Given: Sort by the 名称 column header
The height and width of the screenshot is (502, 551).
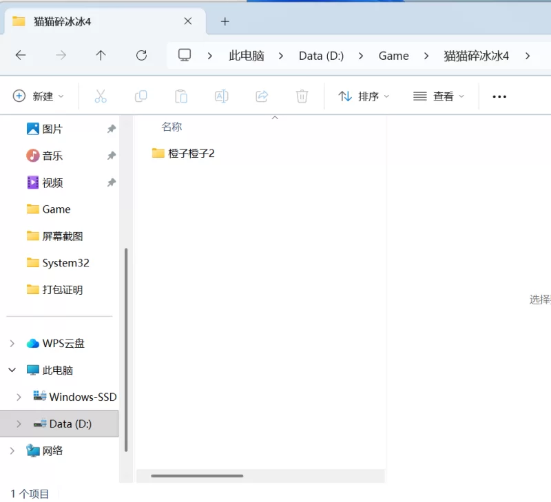Looking at the screenshot, I should [171, 127].
